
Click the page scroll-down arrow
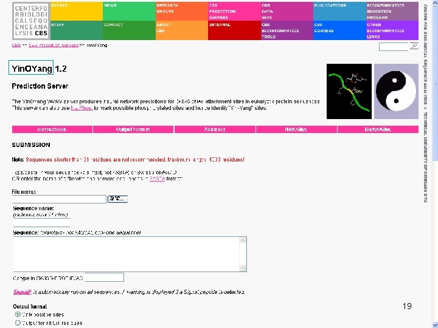pyautogui.click(x=435, y=324)
